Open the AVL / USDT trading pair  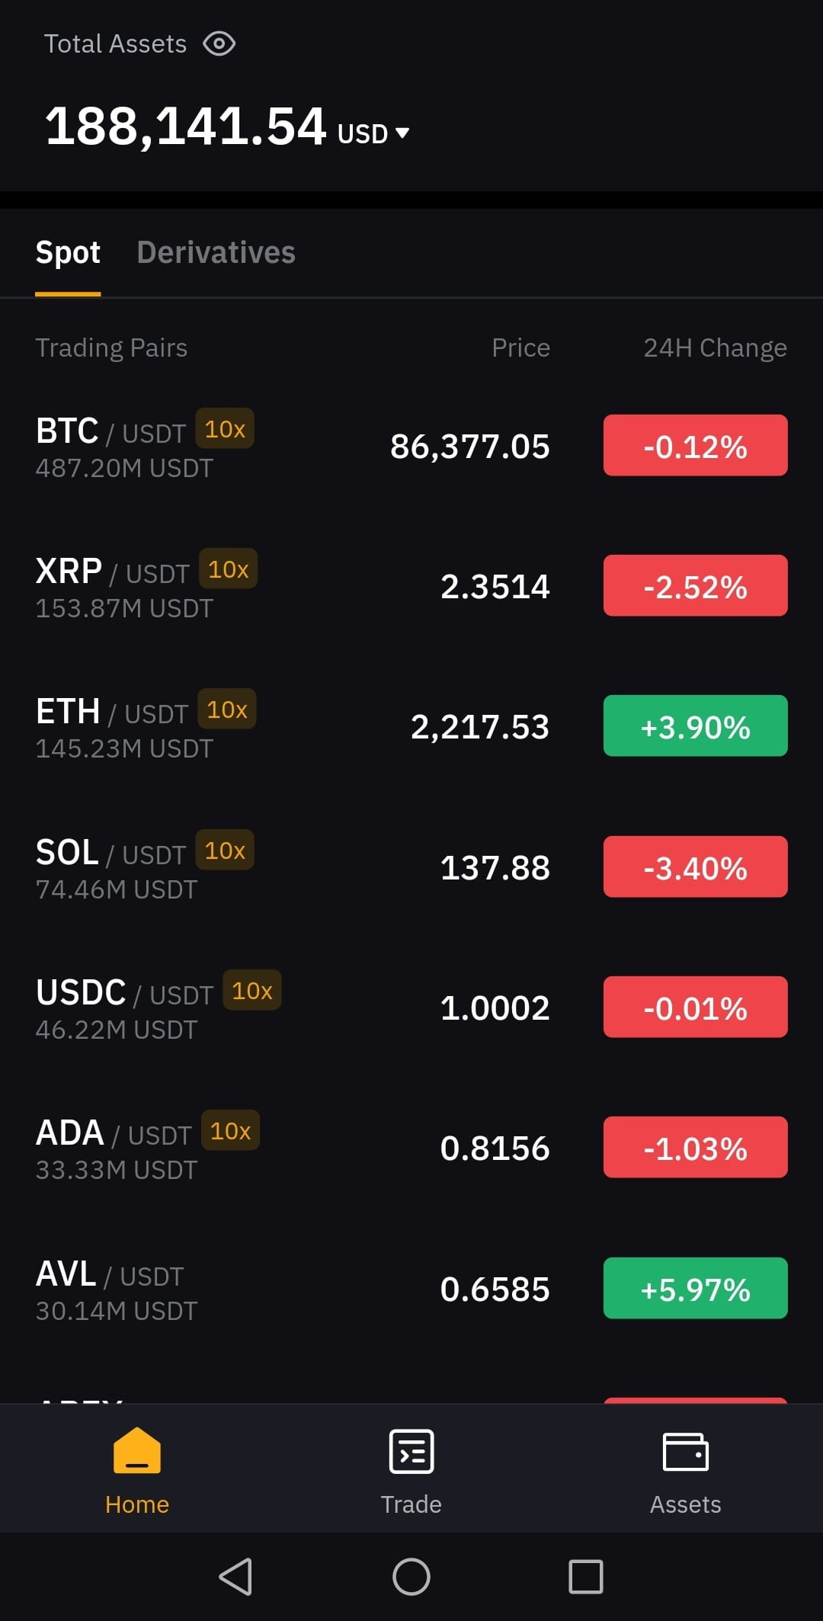[411, 1288]
